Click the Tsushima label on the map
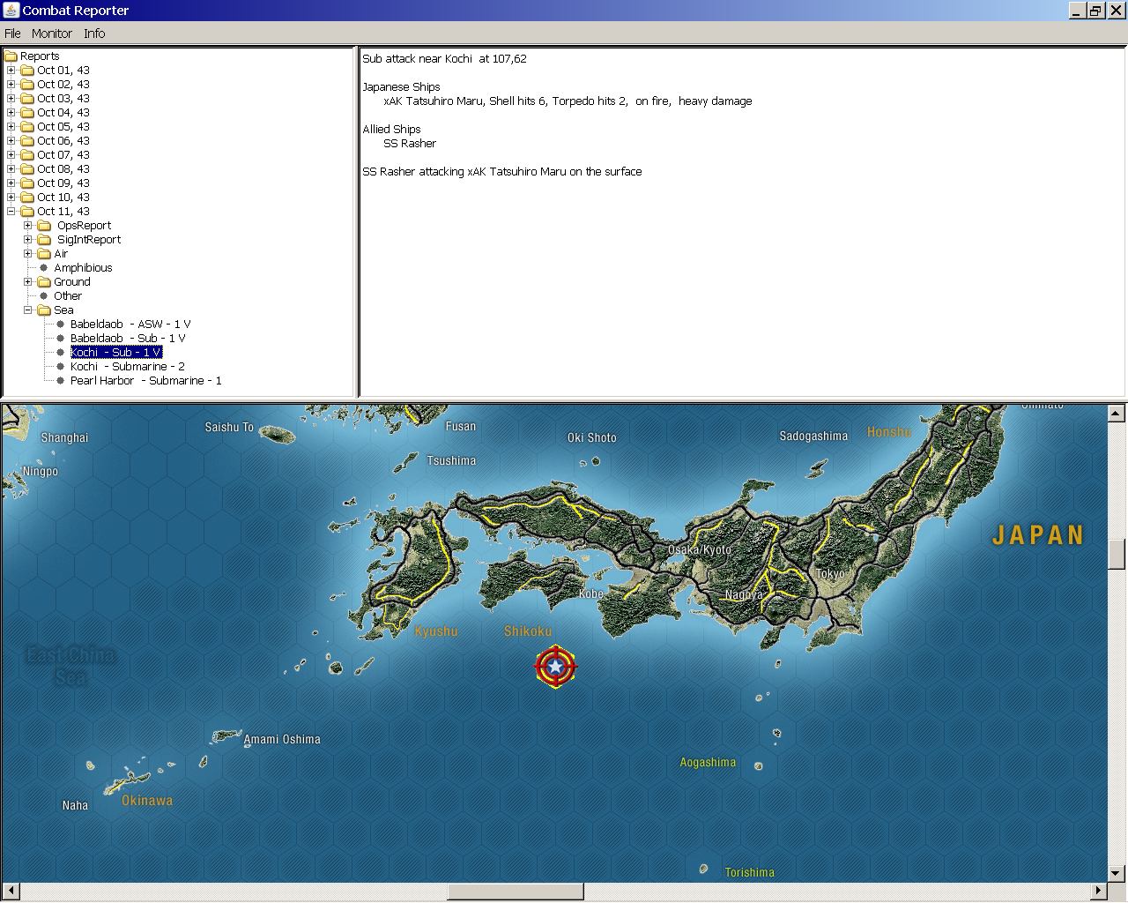The height and width of the screenshot is (903, 1128). (451, 461)
